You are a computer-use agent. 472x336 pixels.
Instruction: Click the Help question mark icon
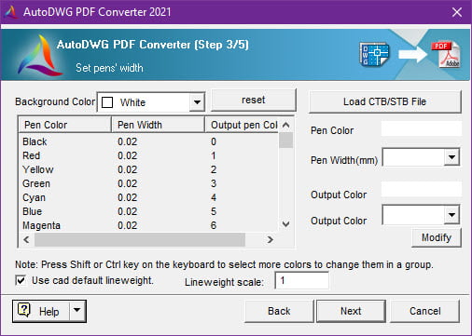(x=24, y=310)
